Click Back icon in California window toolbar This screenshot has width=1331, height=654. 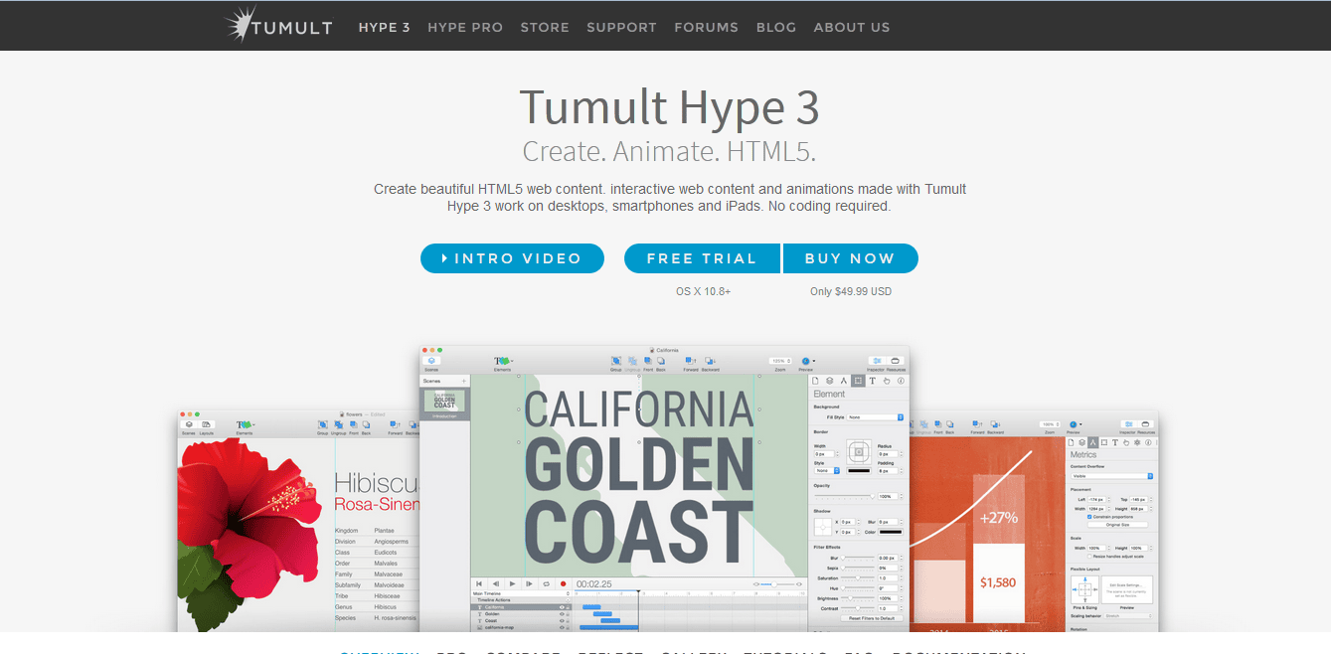[661, 361]
